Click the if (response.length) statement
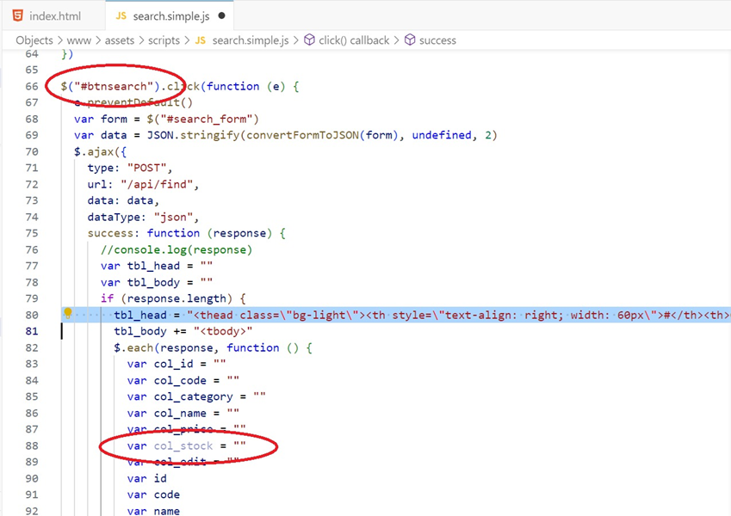Image resolution: width=731 pixels, height=516 pixels. (x=173, y=298)
